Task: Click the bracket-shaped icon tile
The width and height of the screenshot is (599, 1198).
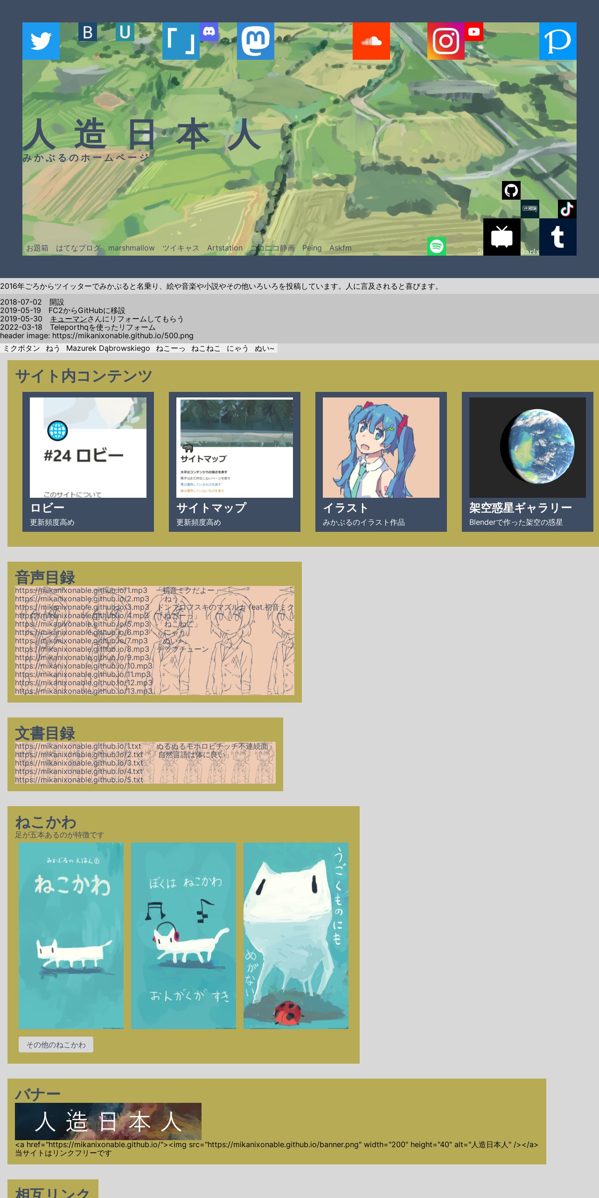Action: coord(181,41)
